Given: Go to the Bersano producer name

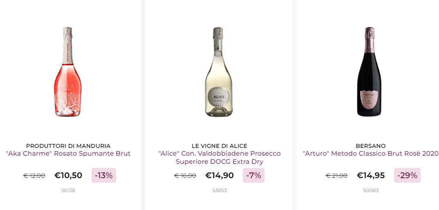Looking at the screenshot, I should (371, 146).
